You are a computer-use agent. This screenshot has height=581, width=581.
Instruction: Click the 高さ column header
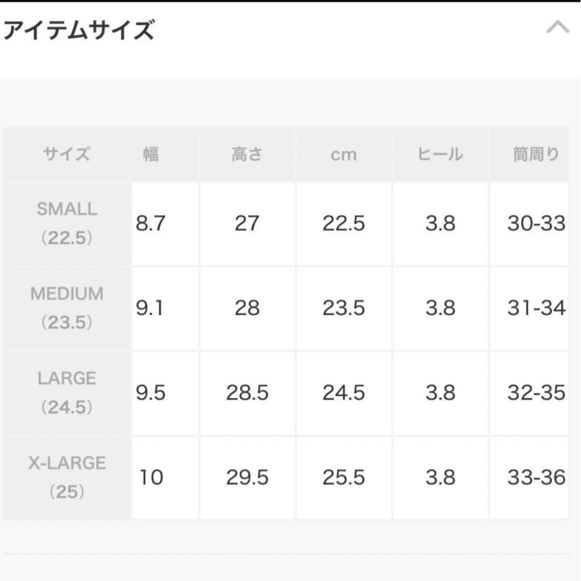click(x=247, y=154)
